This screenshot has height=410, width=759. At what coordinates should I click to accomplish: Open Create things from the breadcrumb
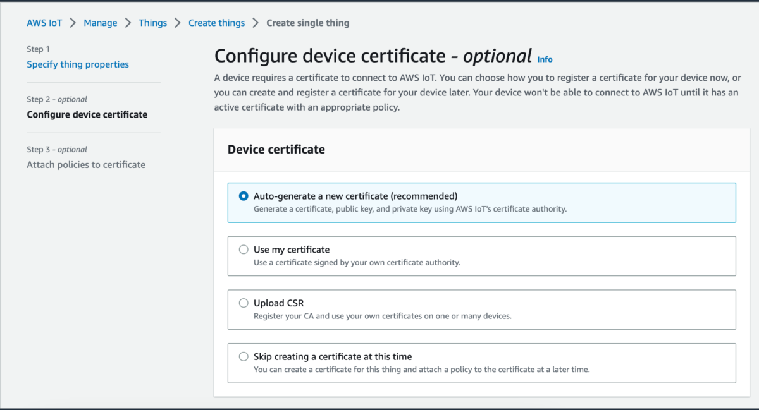click(x=216, y=23)
